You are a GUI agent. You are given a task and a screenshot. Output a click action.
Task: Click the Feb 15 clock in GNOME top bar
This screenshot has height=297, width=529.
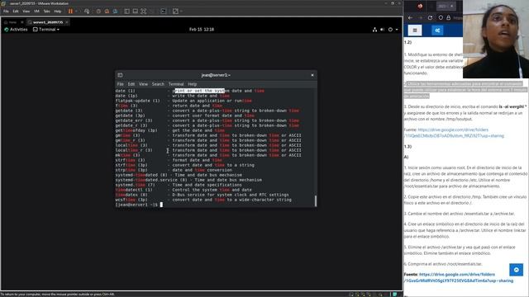pos(202,30)
